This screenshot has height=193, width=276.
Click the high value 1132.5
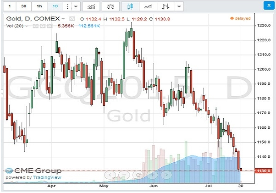click(117, 19)
